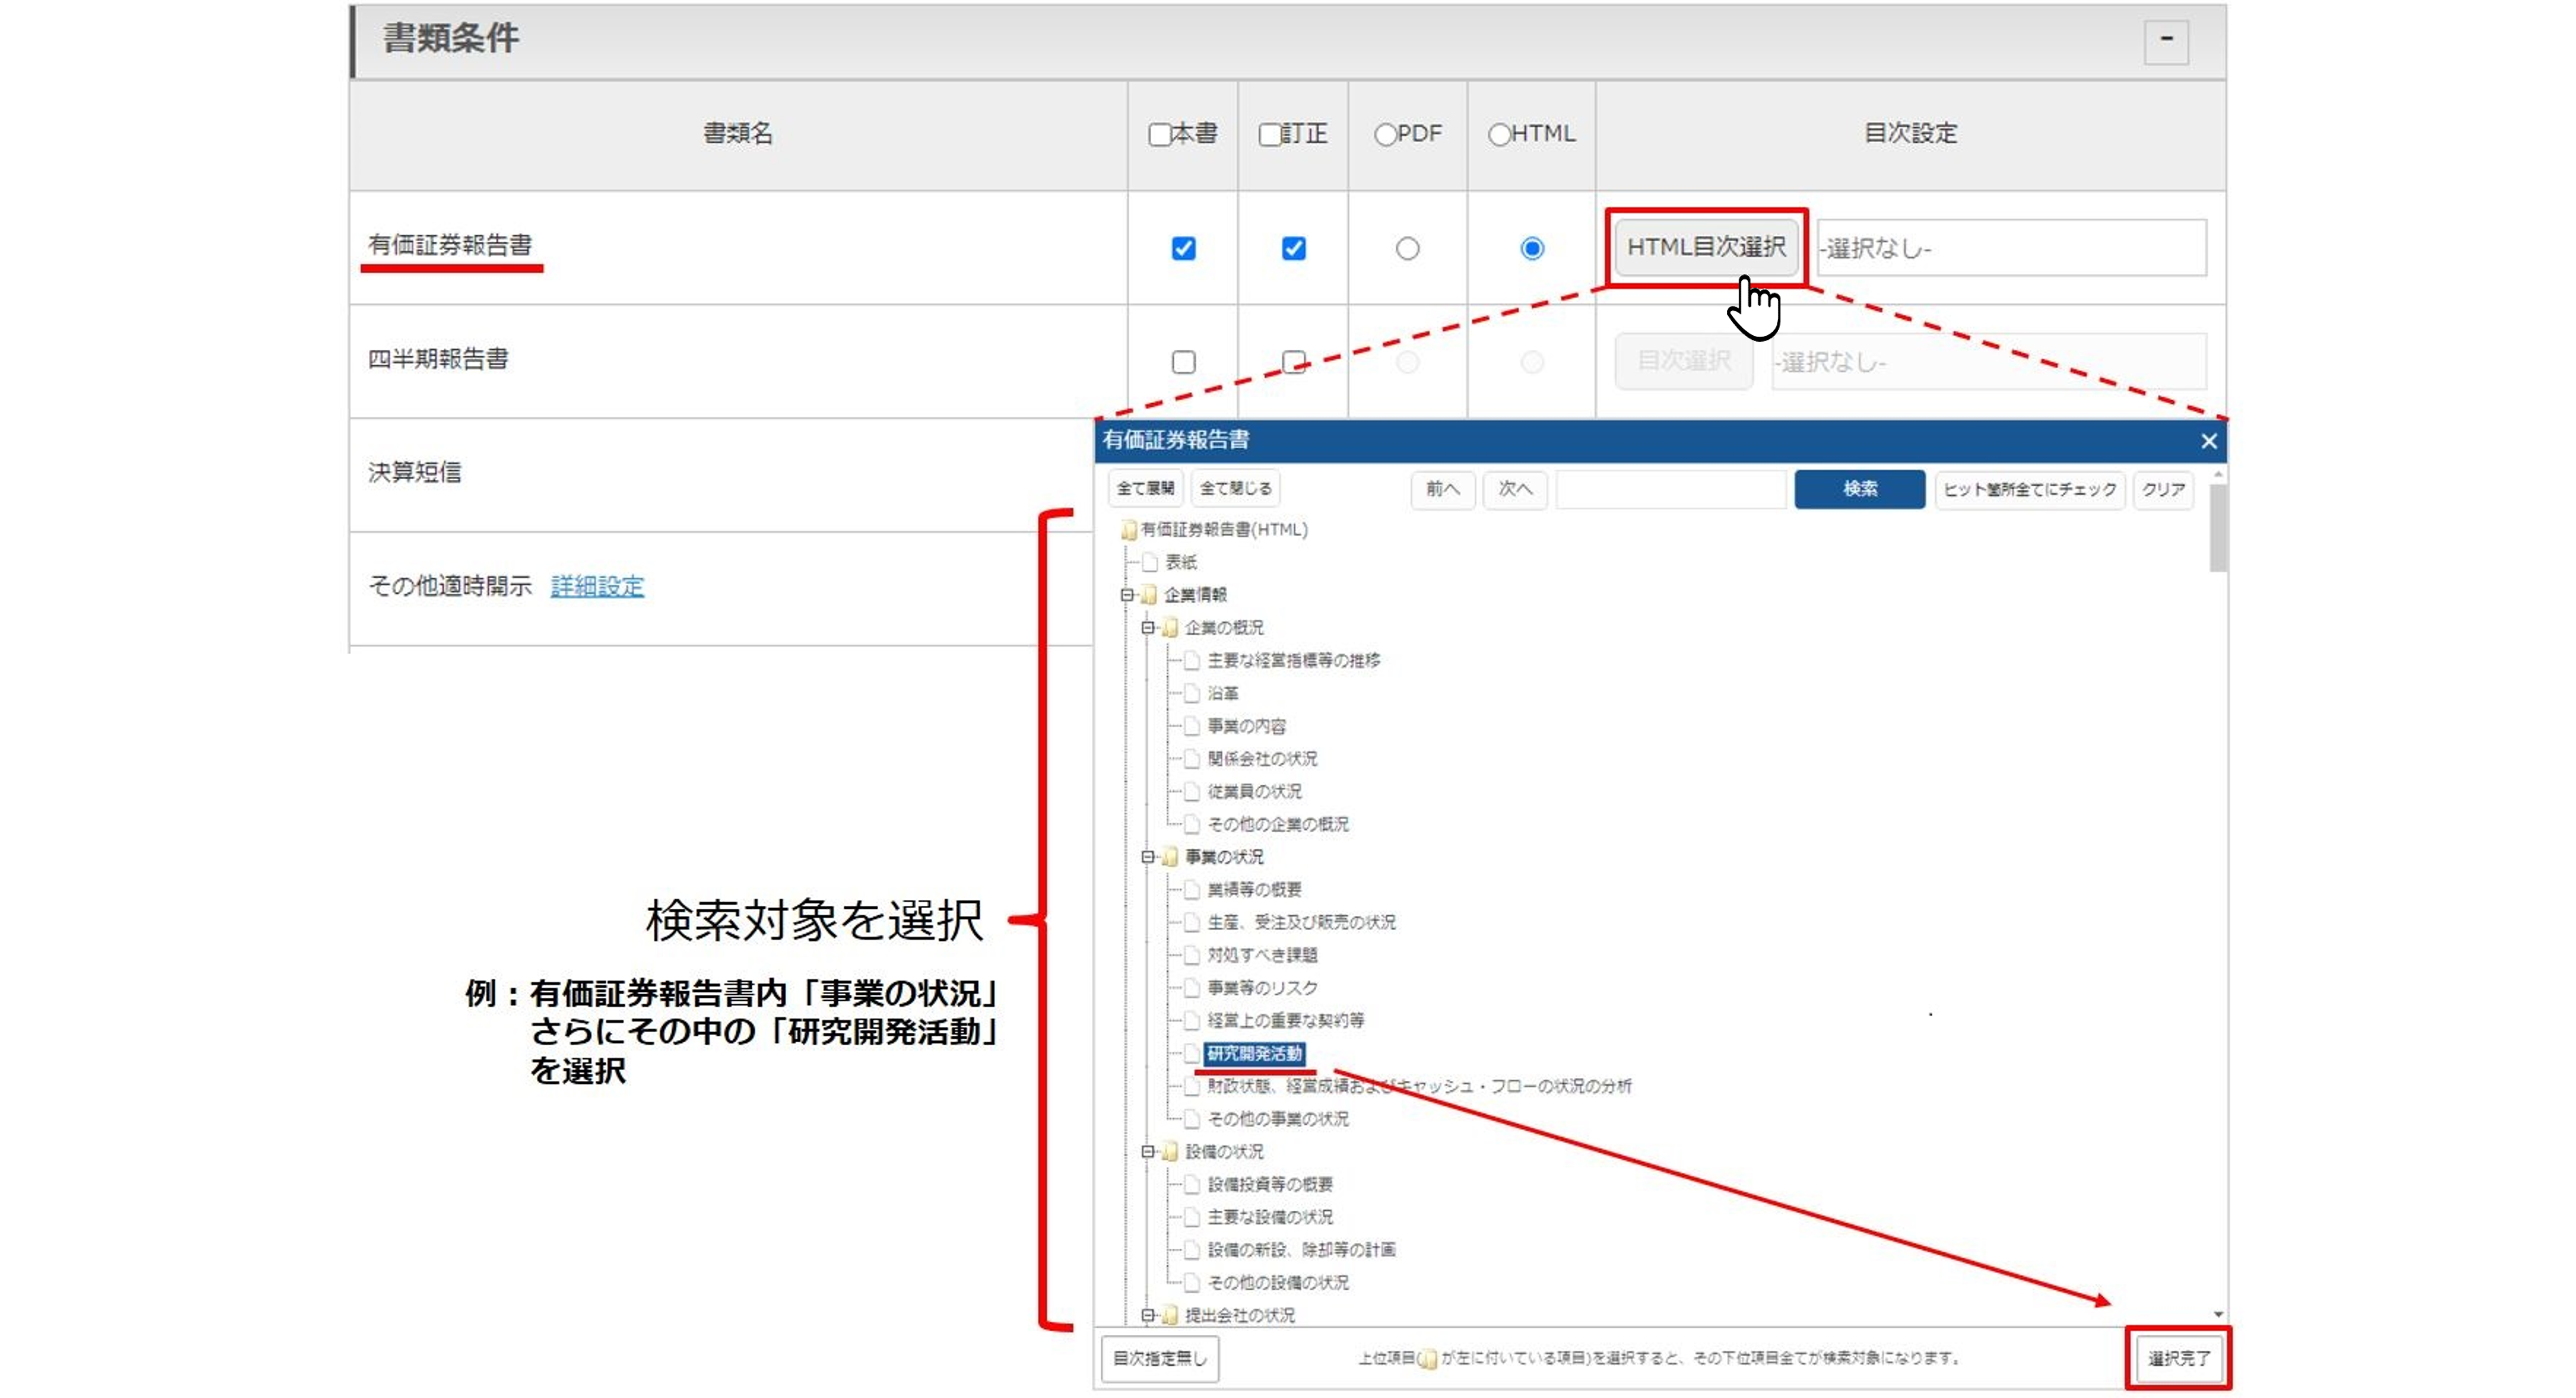Click the root folder icon 有価証券報告書(HTML)
The image size is (2576, 1398).
click(x=1129, y=530)
